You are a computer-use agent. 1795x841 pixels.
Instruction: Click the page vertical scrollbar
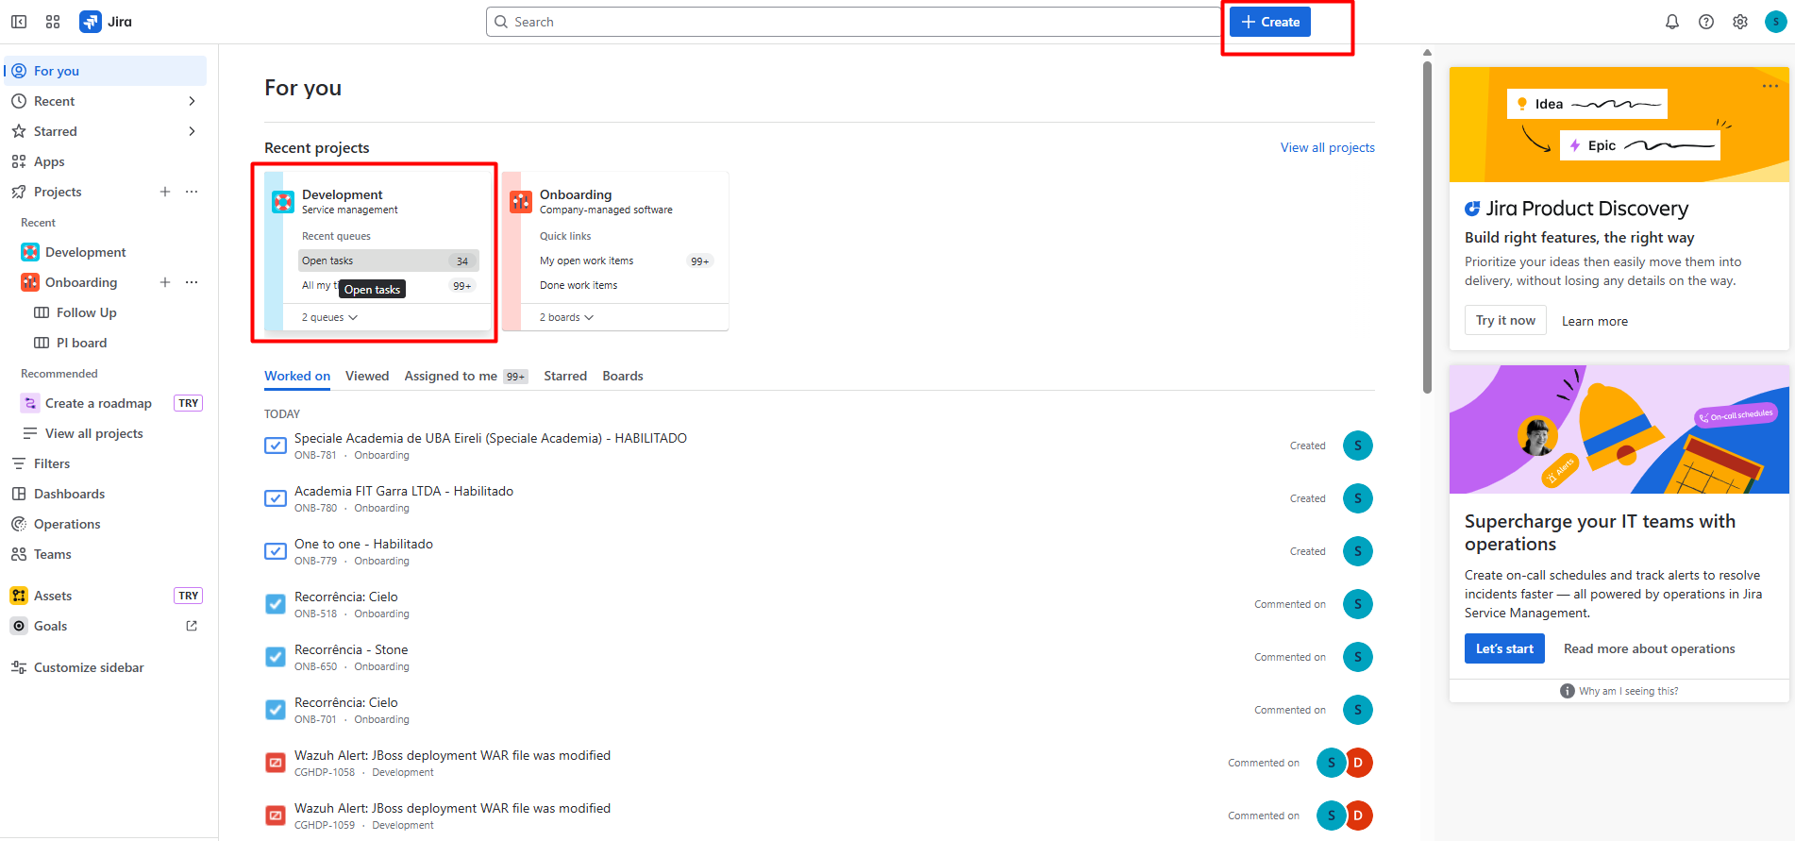point(1427,227)
